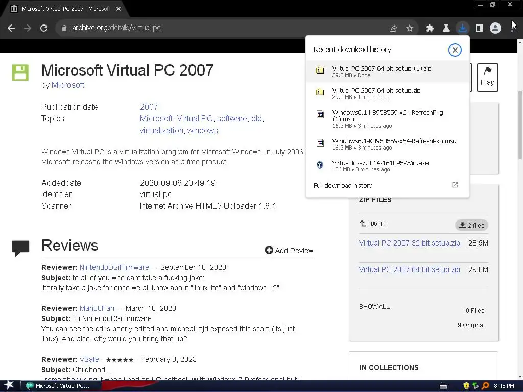523x392 pixels.
Task: Click the keyboard tray icon
Action: point(443,386)
